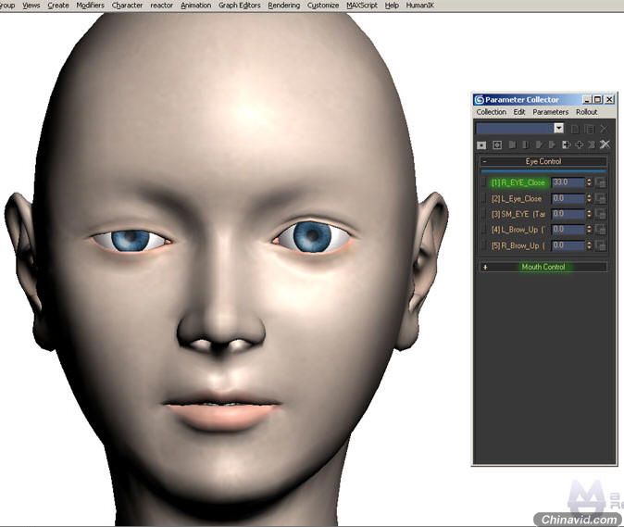Open the Collection menu
This screenshot has width=624, height=527.
[492, 112]
